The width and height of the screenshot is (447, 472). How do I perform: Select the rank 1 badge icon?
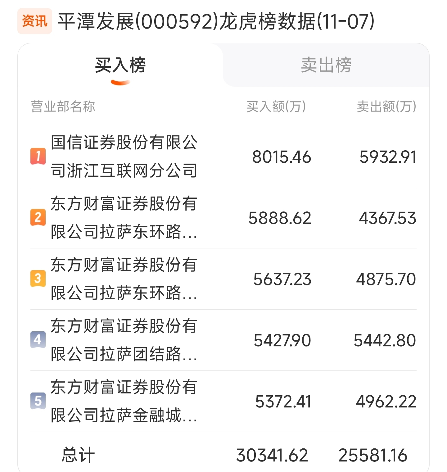38,156
